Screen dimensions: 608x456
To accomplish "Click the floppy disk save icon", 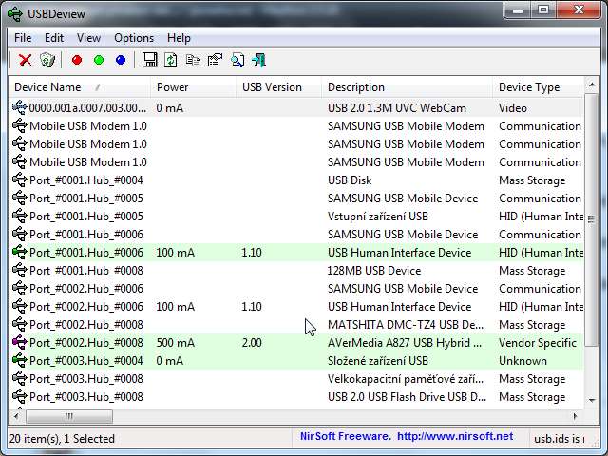I will click(150, 60).
